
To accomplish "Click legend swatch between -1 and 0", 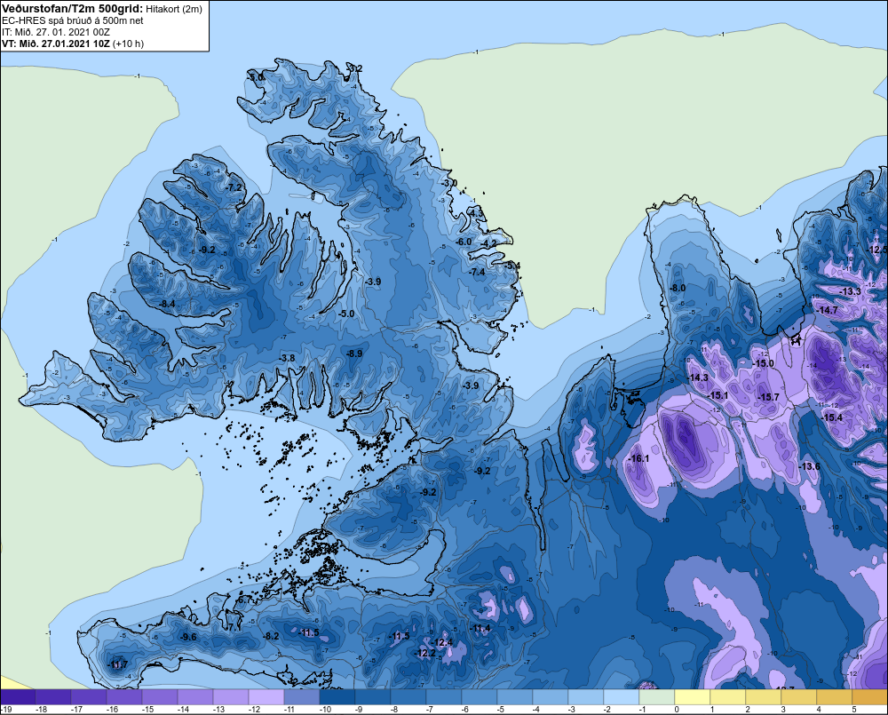I will coord(657,696).
